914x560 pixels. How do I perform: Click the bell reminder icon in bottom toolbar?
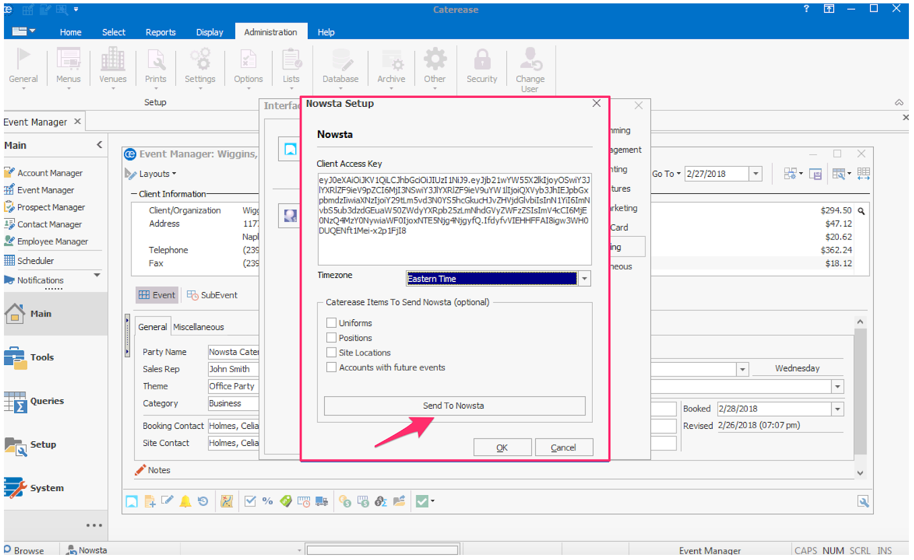click(185, 501)
